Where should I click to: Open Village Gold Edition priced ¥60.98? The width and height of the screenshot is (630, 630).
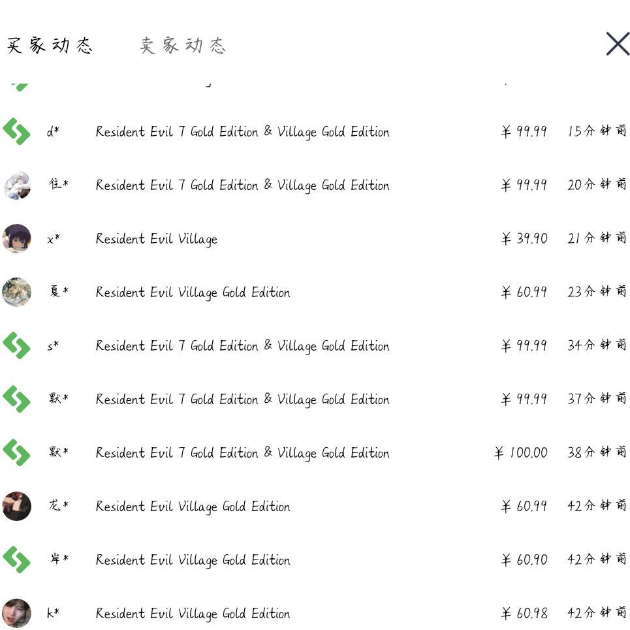click(193, 614)
